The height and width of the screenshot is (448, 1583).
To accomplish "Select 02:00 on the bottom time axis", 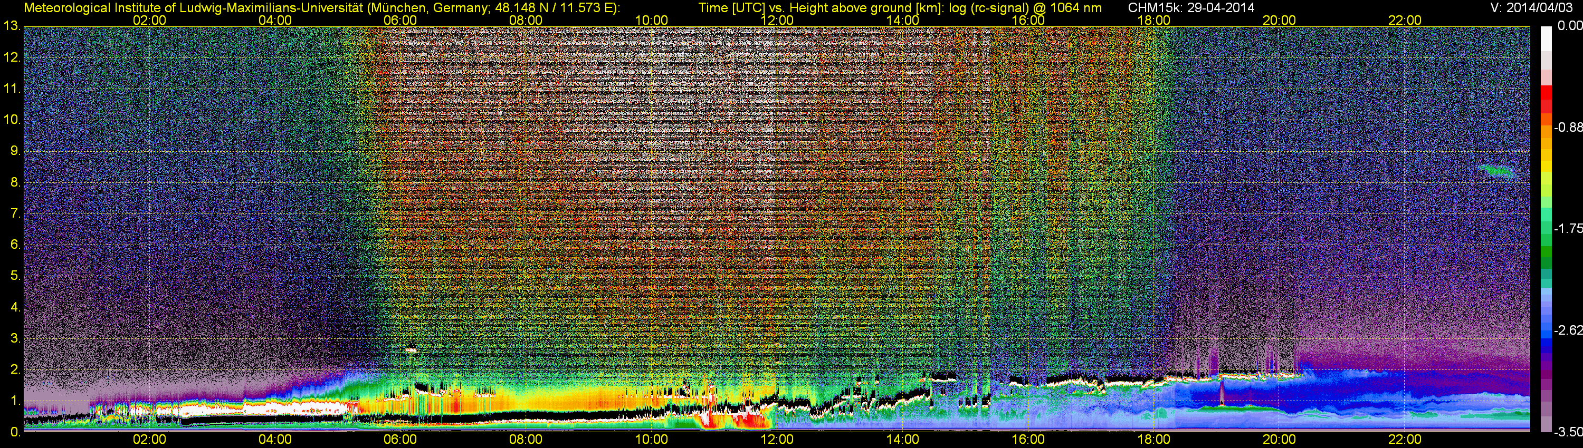I will (x=149, y=440).
